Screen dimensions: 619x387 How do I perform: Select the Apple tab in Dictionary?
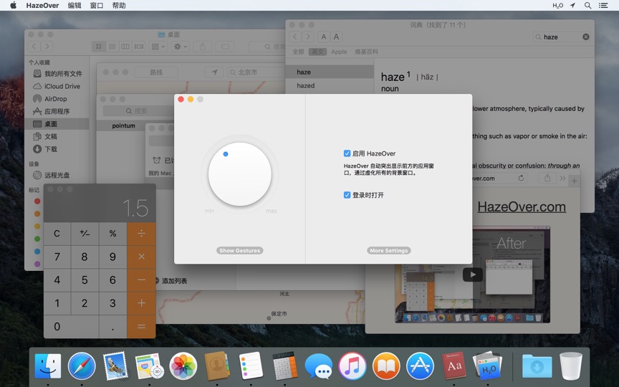pos(339,52)
